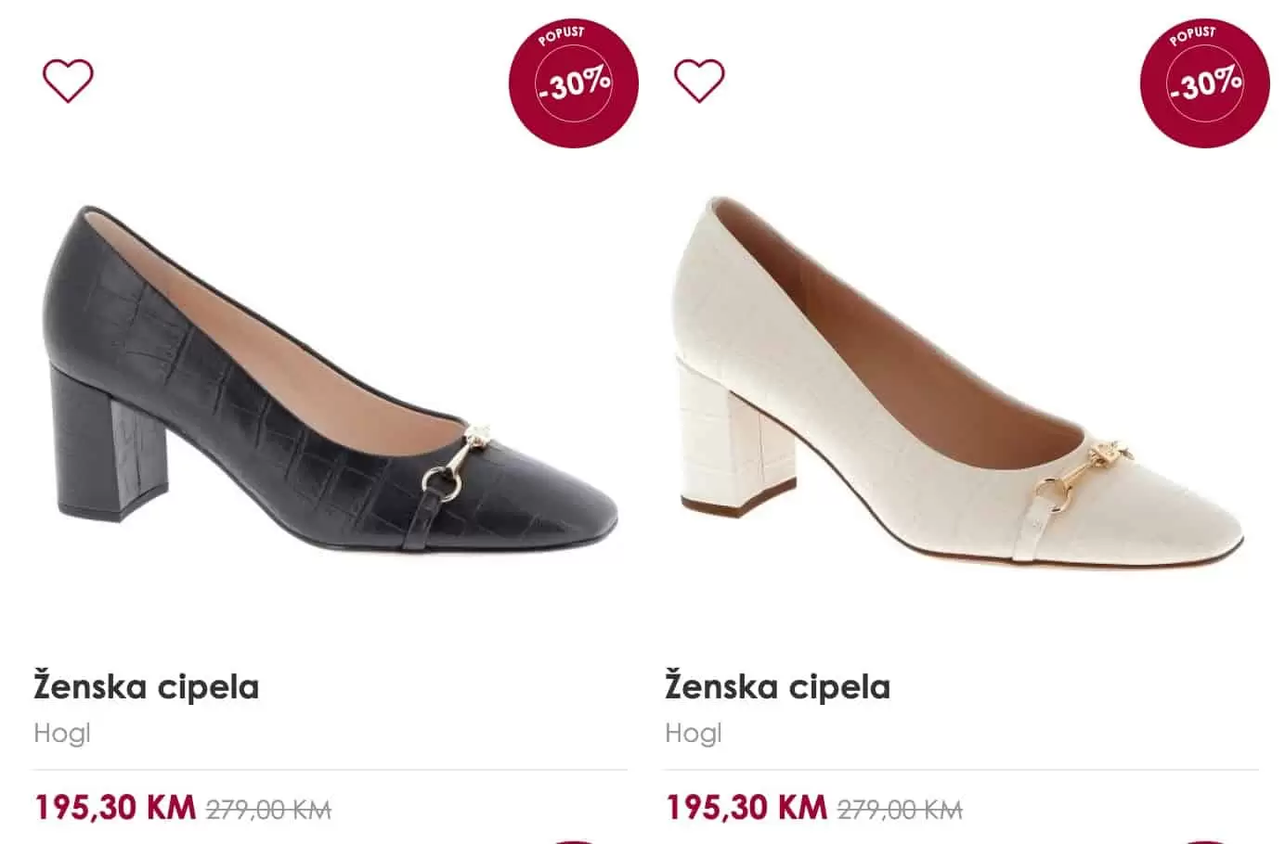Viewport: 1285px width, 844px height.
Task: Favorite the white shoe with heart icon
Action: pos(698,81)
